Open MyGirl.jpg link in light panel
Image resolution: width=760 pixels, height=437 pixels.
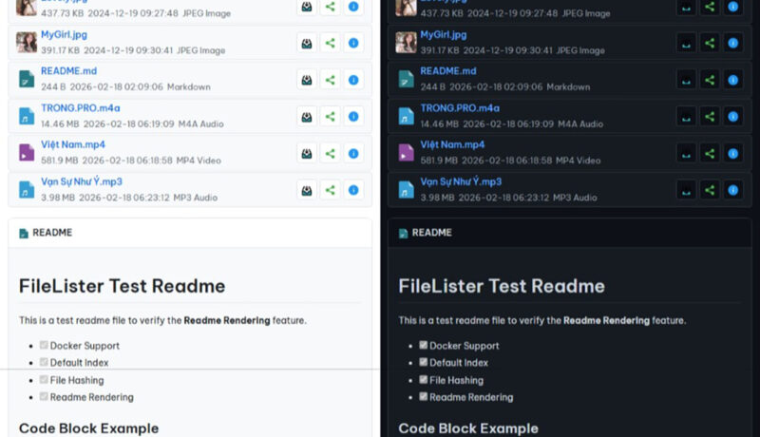pos(64,35)
